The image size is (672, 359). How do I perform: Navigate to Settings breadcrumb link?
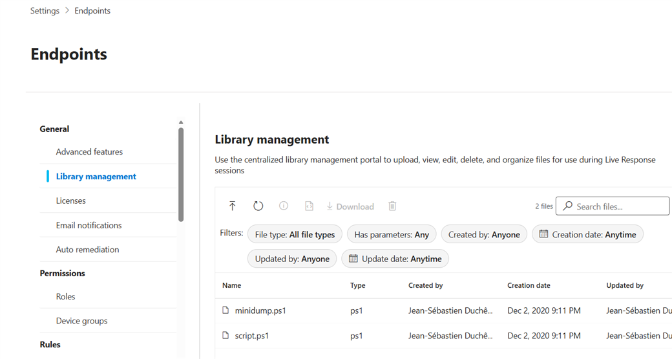(45, 10)
